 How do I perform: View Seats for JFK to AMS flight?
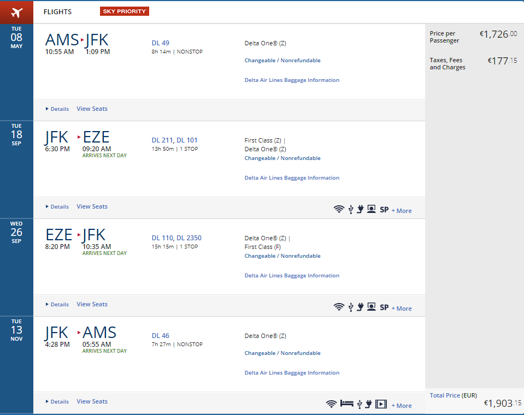pyautogui.click(x=92, y=402)
